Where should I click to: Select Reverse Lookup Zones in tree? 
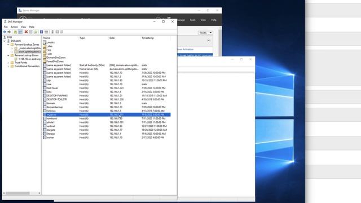tap(27, 55)
